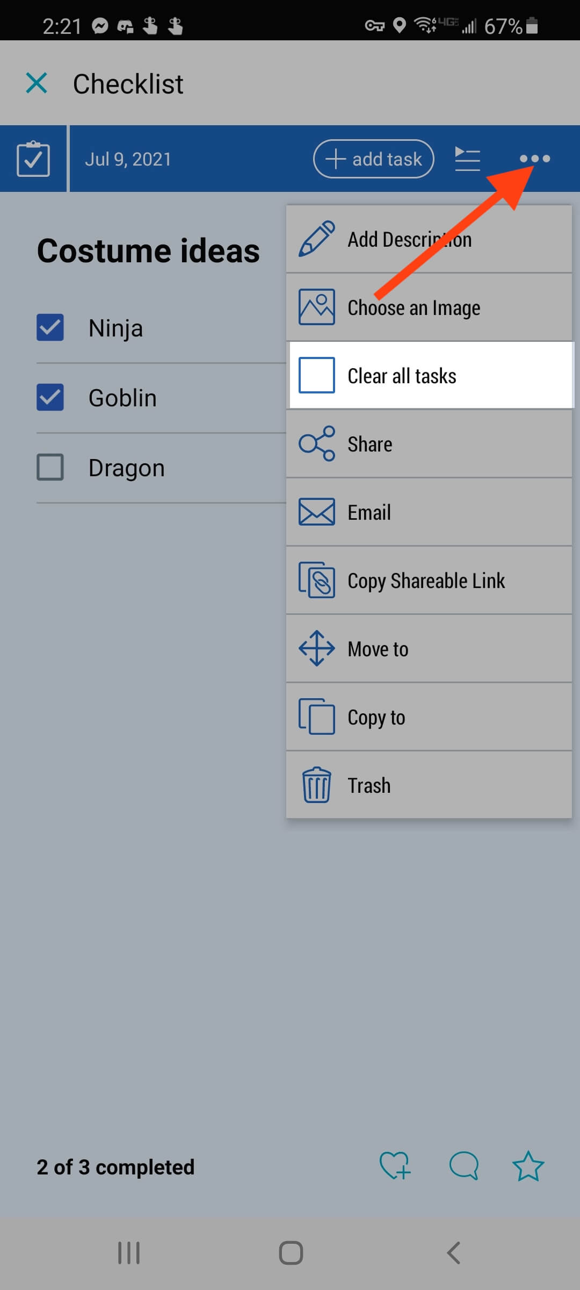
Task: Close the checklist with X icon
Action: click(37, 83)
